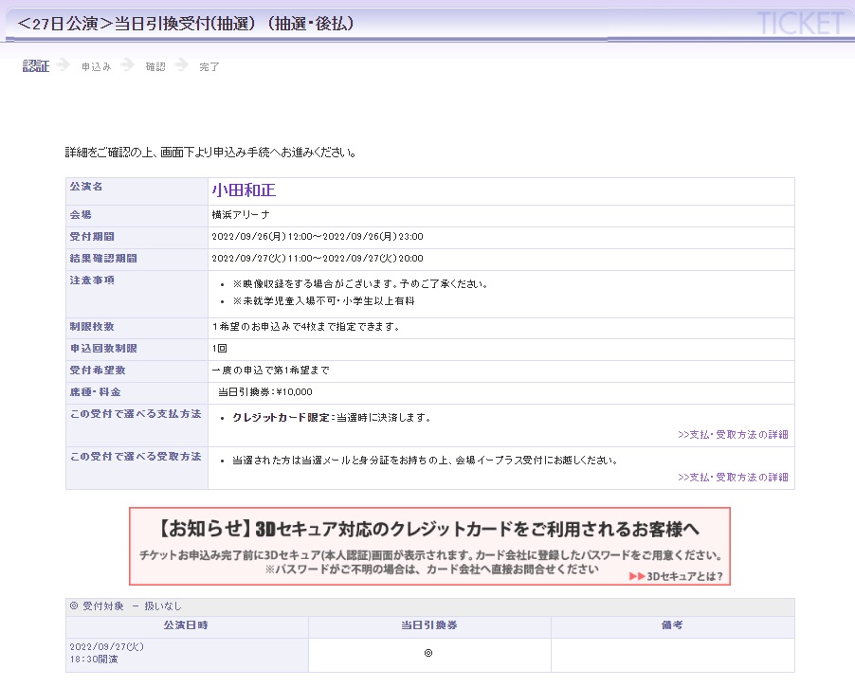855x687 pixels.
Task: Click the 公演日時 column header
Action: tap(186, 625)
